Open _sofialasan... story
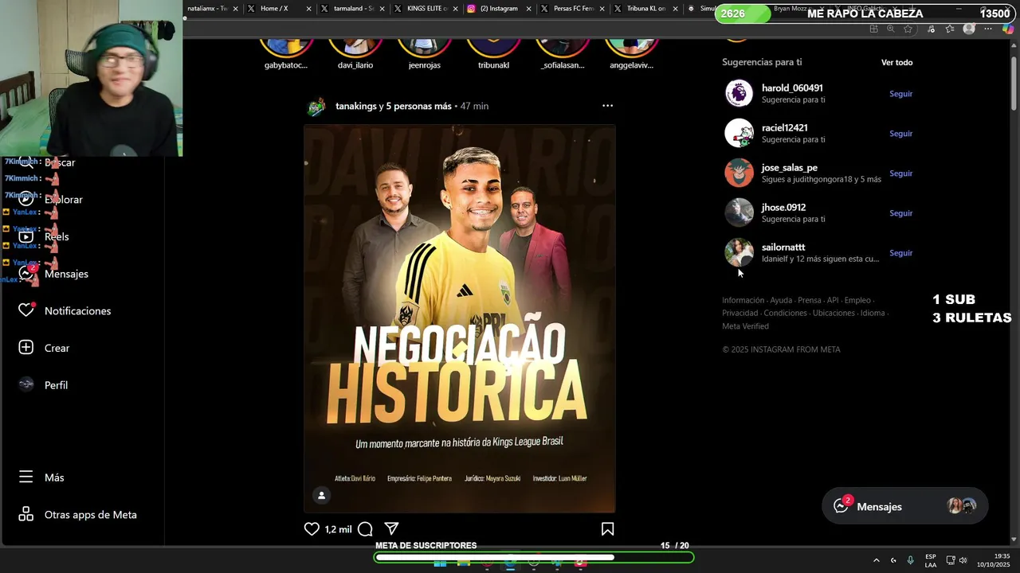The width and height of the screenshot is (1020, 573). pos(563,51)
